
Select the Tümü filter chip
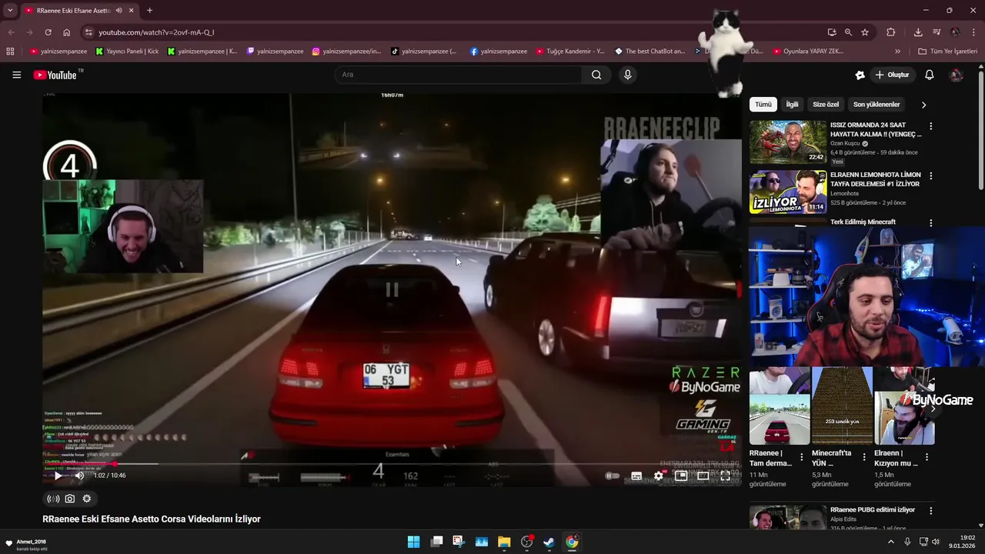pyautogui.click(x=763, y=105)
